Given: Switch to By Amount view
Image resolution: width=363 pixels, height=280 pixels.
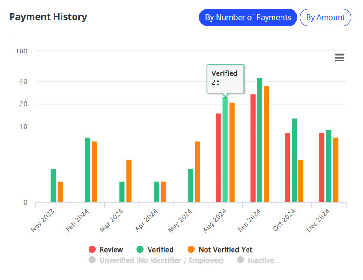Looking at the screenshot, I should point(325,18).
